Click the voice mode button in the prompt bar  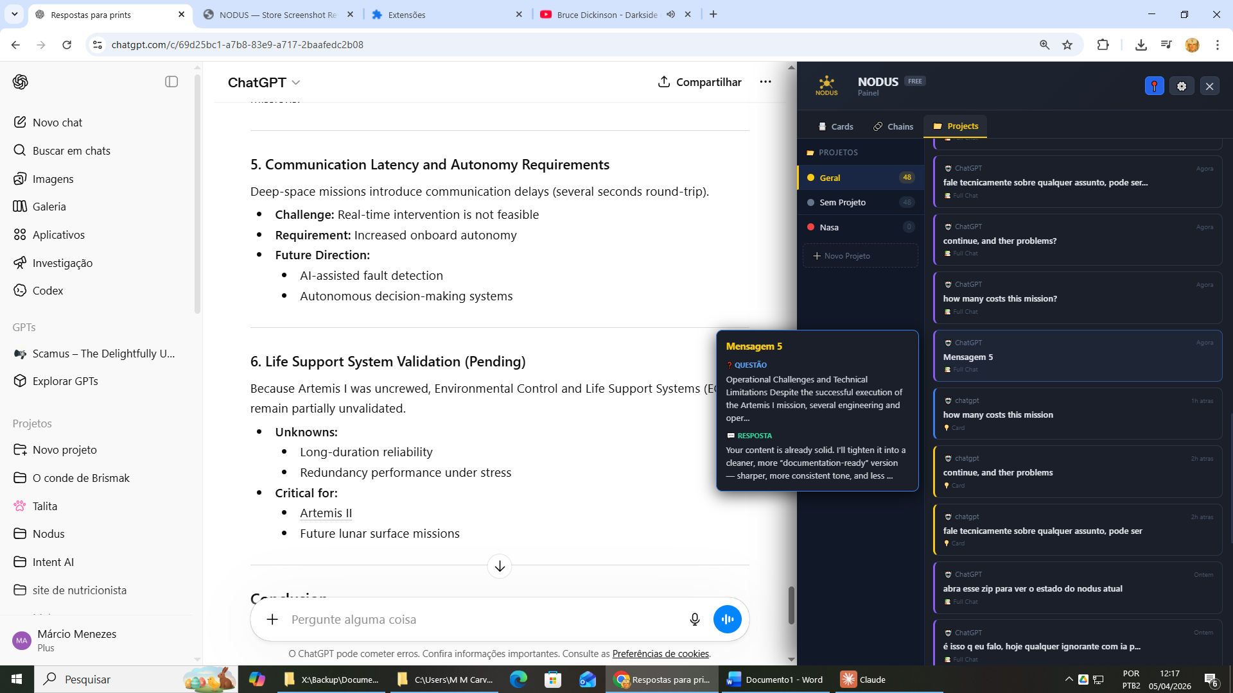click(x=727, y=619)
